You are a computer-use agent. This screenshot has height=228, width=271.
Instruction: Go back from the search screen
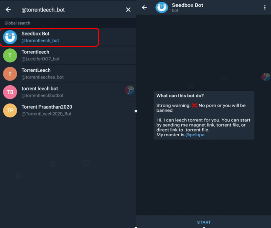[8, 10]
